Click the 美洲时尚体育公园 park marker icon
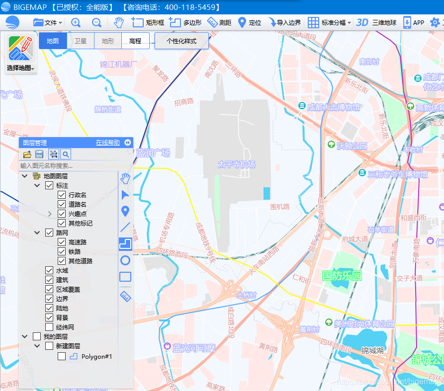Viewport: 444px width, 391px height. click(x=329, y=322)
